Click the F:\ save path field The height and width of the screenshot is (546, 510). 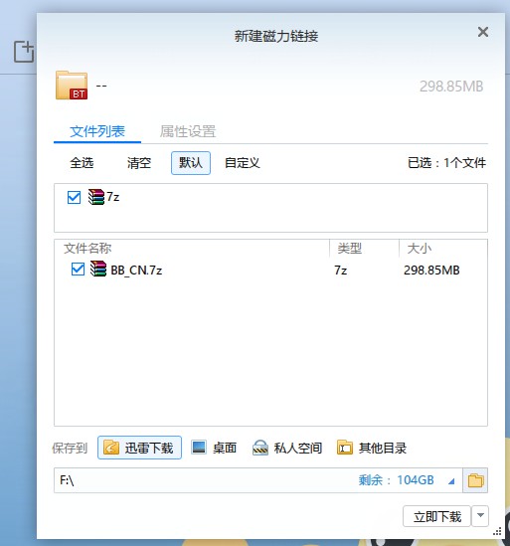257,480
